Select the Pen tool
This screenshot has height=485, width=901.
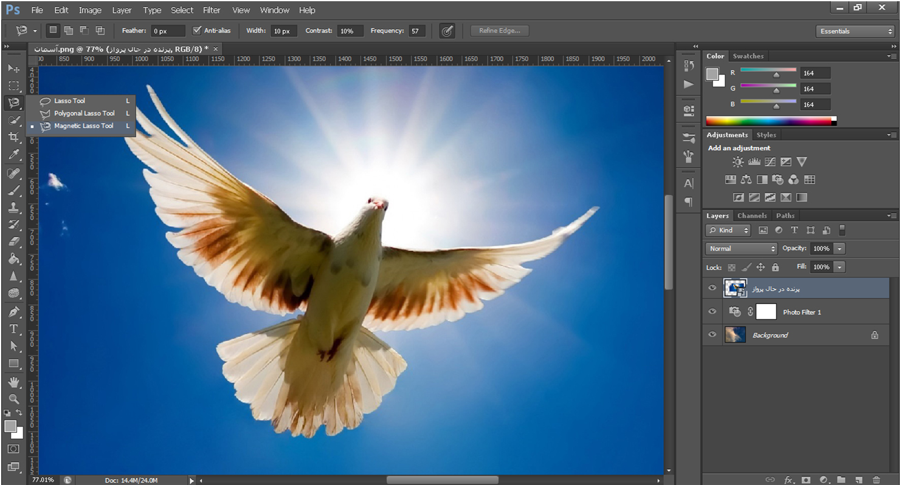click(x=13, y=312)
